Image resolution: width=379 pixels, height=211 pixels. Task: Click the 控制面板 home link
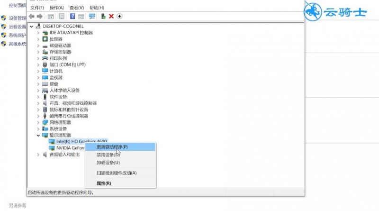pyautogui.click(x=18, y=5)
